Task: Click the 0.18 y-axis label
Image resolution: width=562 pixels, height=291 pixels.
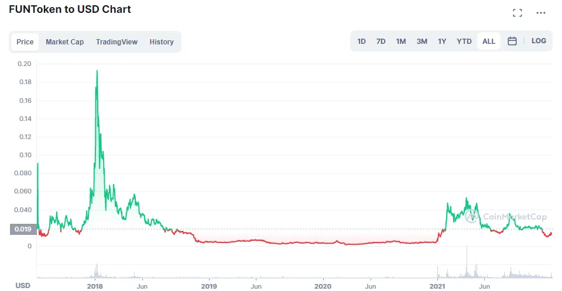Action: pos(25,82)
